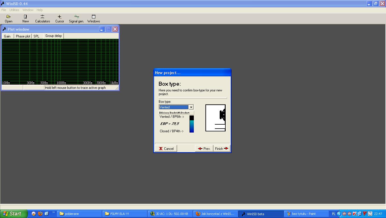Viewport: 386px width, 218px height.
Task: Open the Window menu
Action: point(28,10)
